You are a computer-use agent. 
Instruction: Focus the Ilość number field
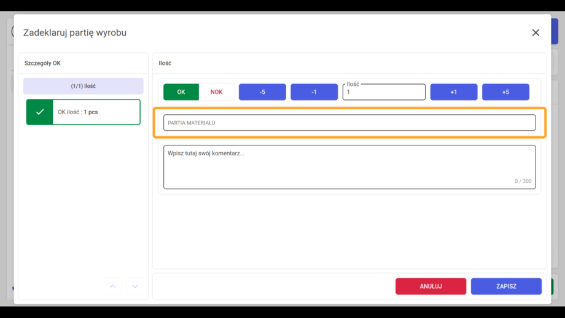pyautogui.click(x=384, y=92)
